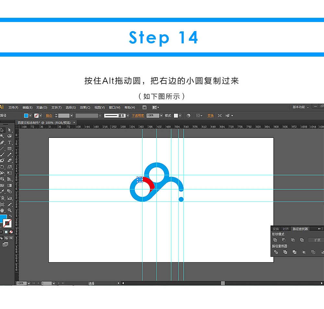The width and height of the screenshot is (324, 309).
Task: Select the Mesh tool
Action: [x=2, y=185]
